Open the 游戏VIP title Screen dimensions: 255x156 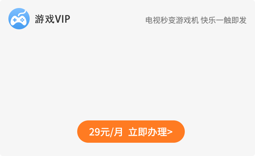pos(52,19)
